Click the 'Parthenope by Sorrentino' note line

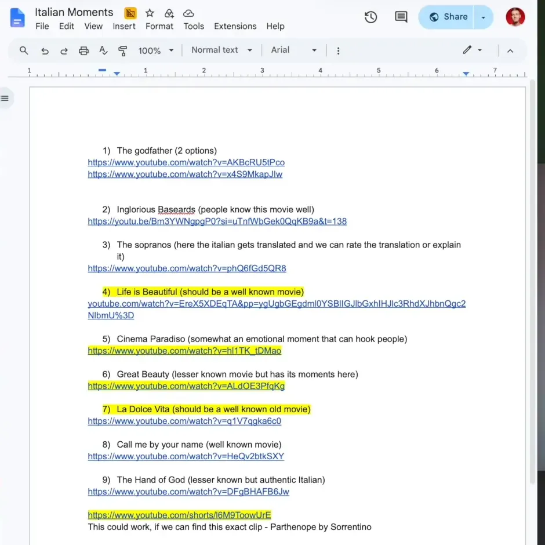(x=230, y=527)
